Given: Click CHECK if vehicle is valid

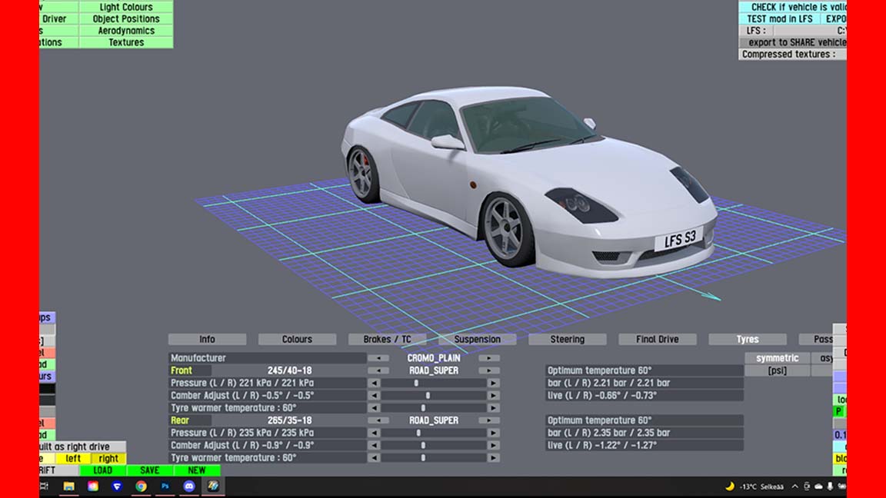Looking at the screenshot, I should [x=793, y=7].
